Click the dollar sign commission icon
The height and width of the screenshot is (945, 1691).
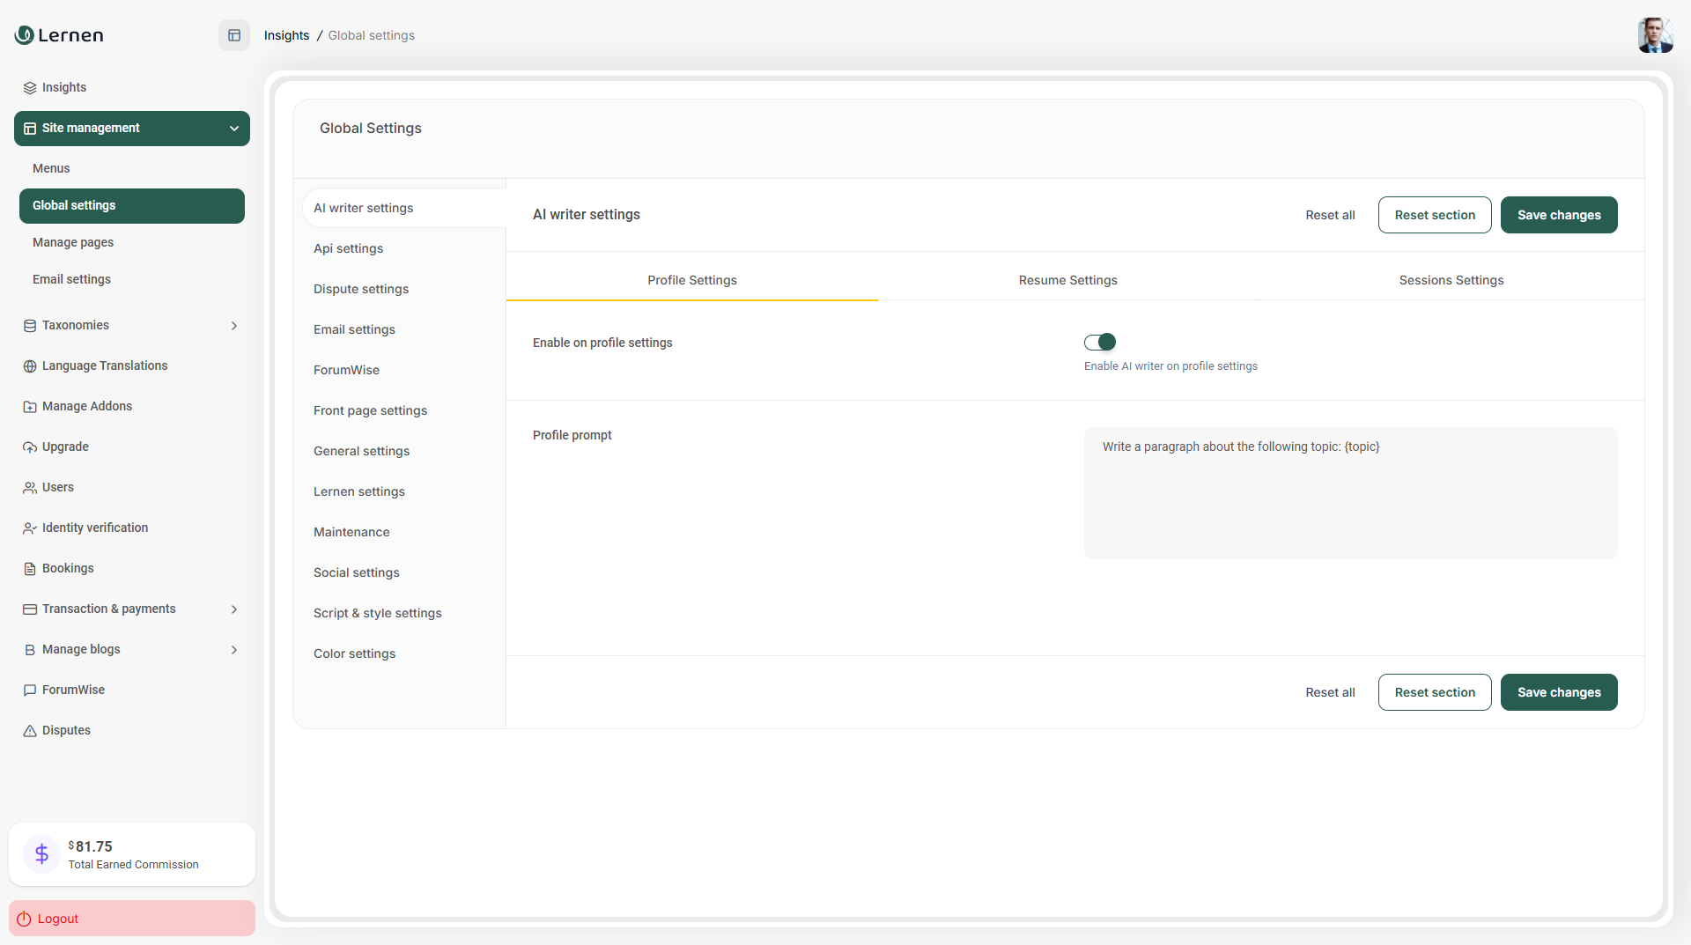[41, 853]
